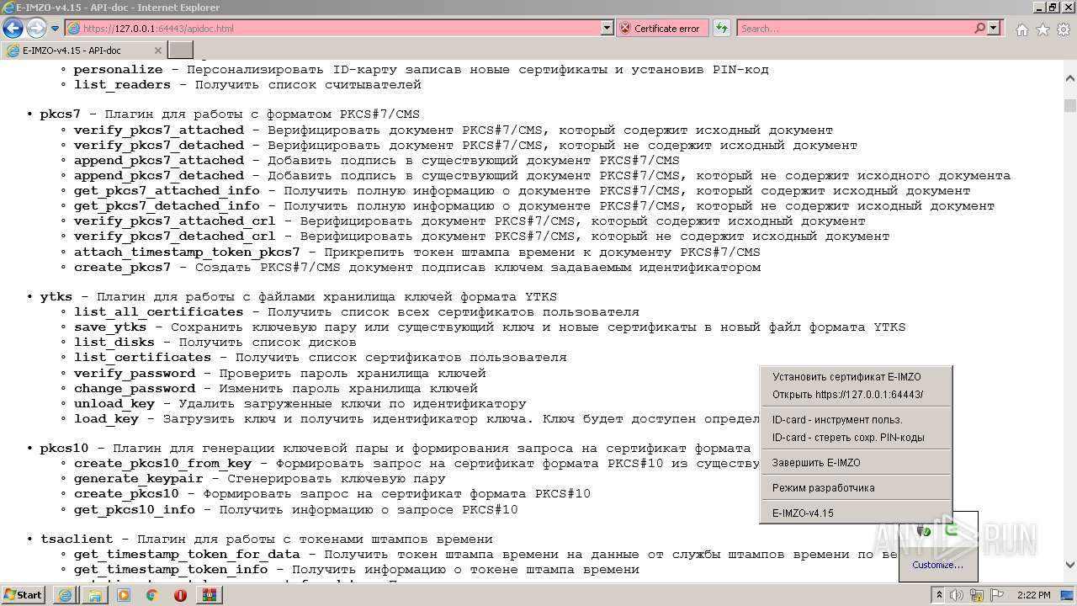Click 'save_ytks' entry

[110, 327]
